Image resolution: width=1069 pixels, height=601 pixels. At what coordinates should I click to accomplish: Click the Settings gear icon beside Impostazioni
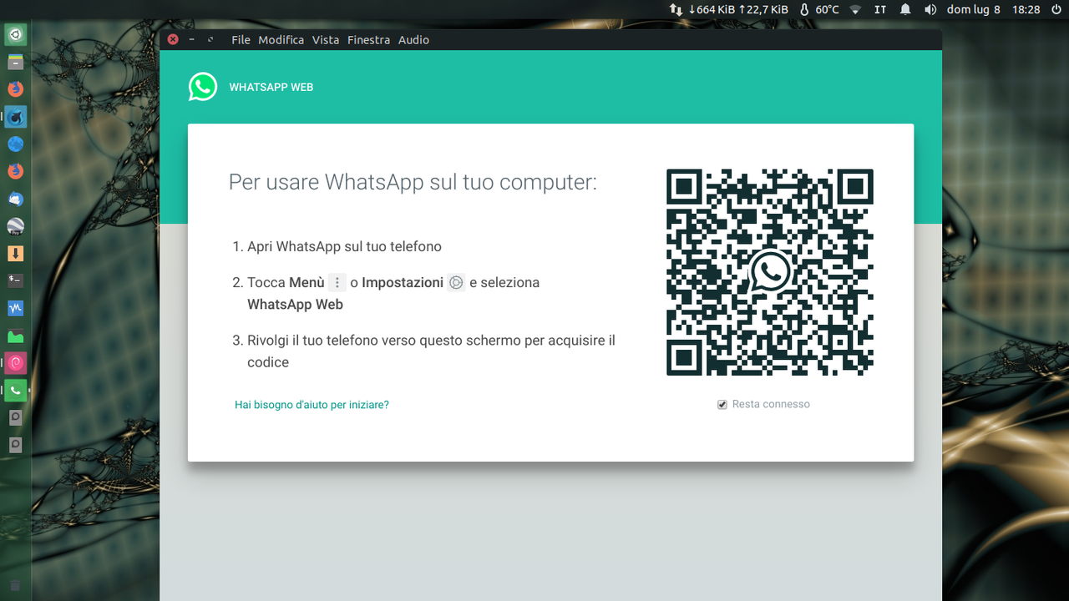(x=456, y=282)
